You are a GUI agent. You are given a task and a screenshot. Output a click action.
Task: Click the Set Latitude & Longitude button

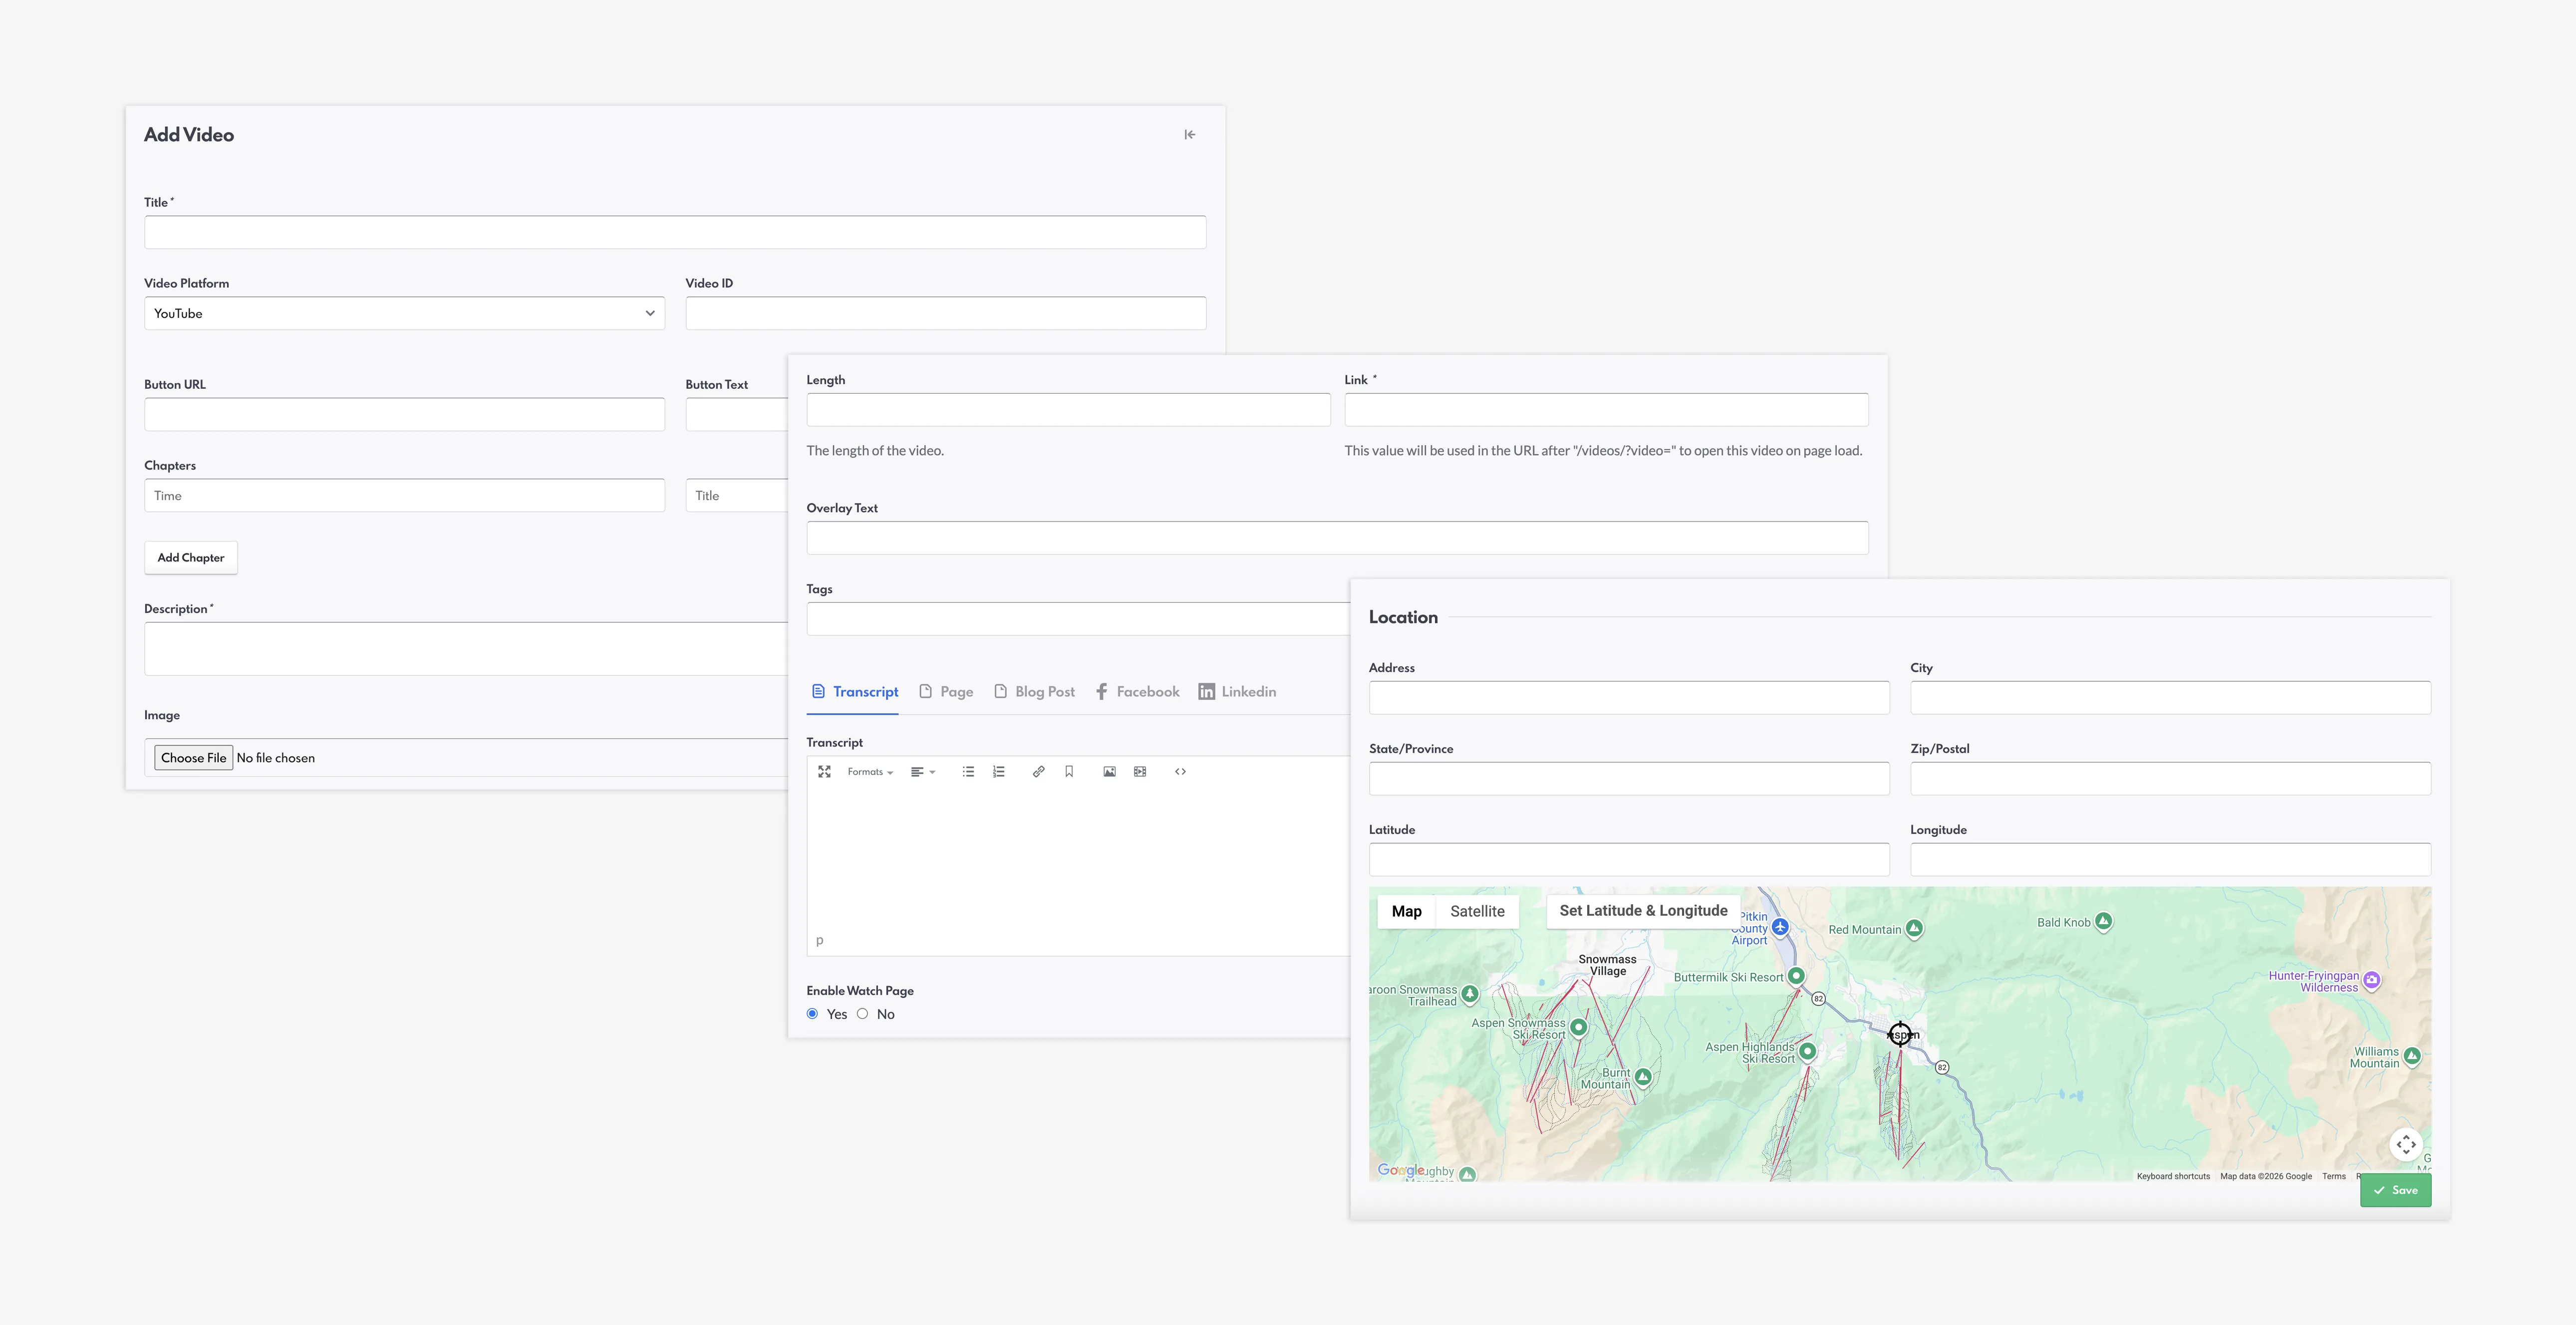pos(1643,911)
